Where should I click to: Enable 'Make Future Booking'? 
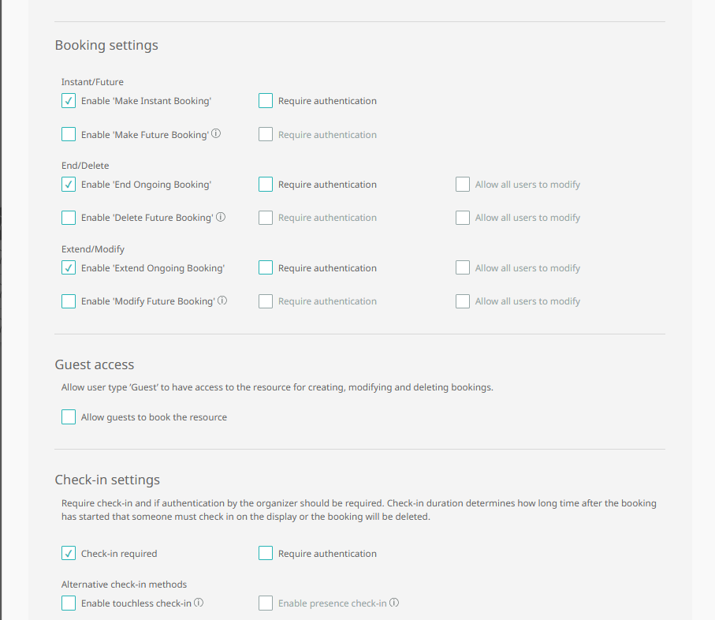(x=69, y=134)
